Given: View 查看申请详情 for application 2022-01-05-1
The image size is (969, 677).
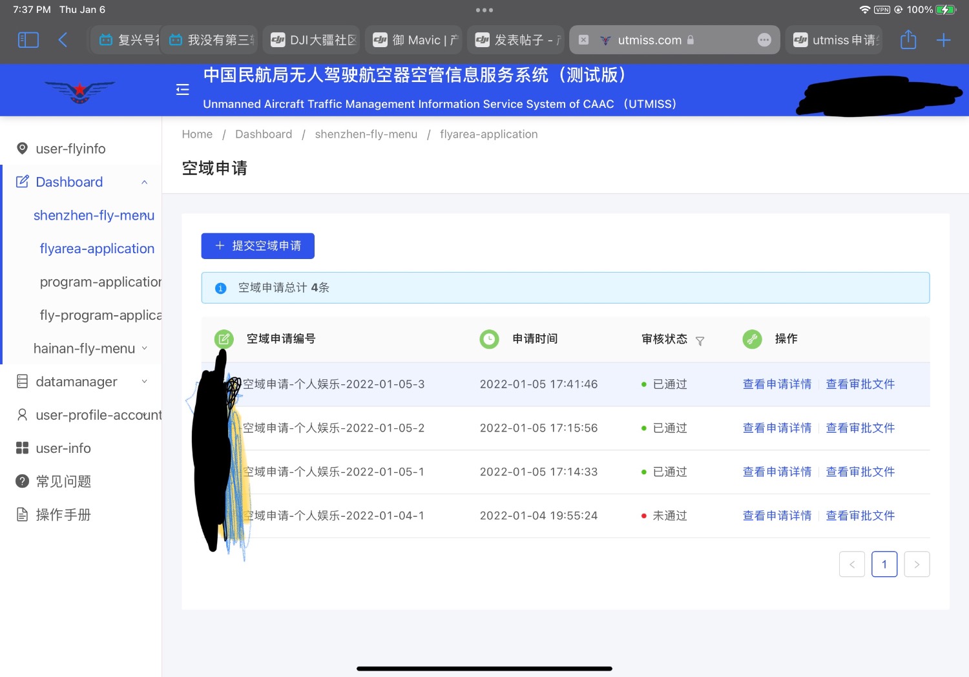Looking at the screenshot, I should 777,472.
